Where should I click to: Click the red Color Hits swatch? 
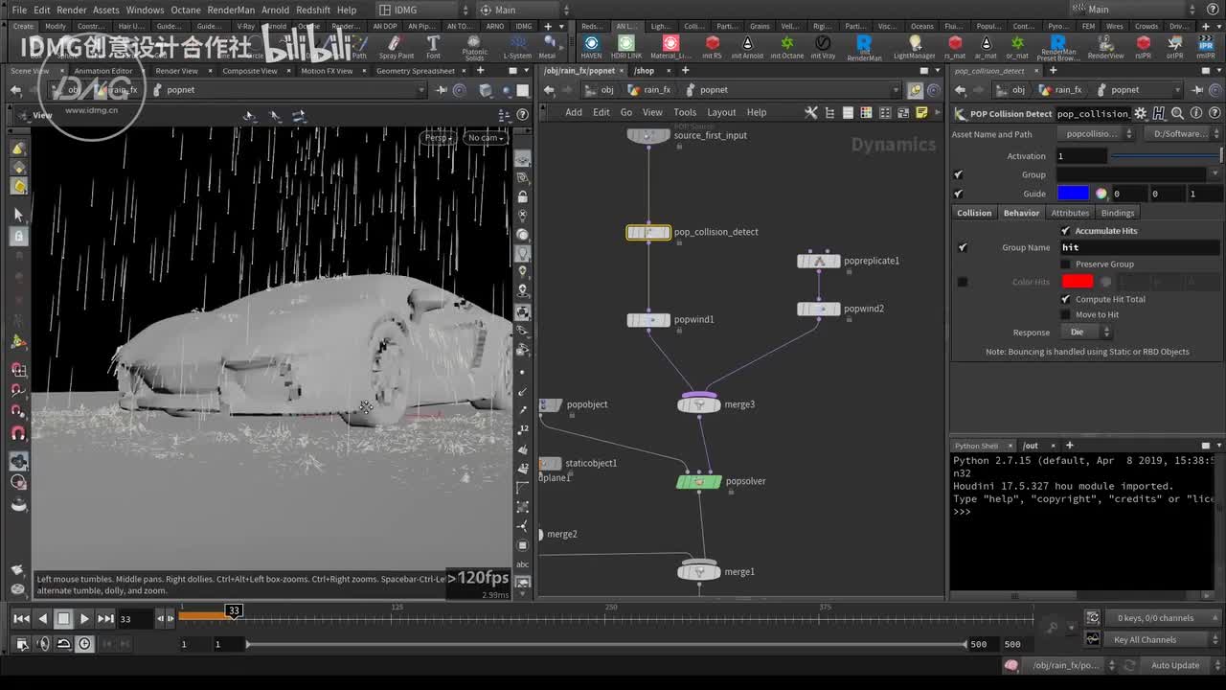[x=1077, y=282]
